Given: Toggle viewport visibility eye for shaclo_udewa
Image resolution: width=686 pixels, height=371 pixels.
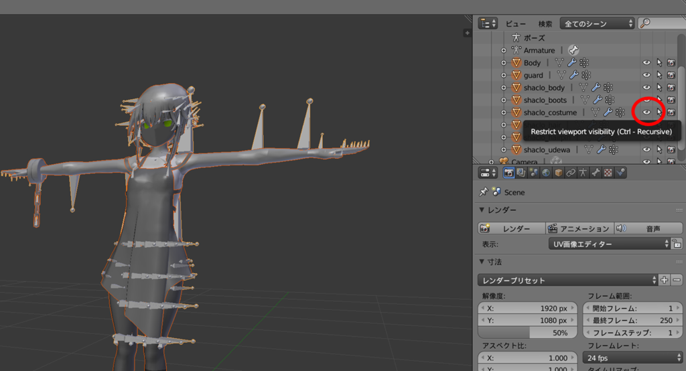Looking at the screenshot, I should click(646, 149).
